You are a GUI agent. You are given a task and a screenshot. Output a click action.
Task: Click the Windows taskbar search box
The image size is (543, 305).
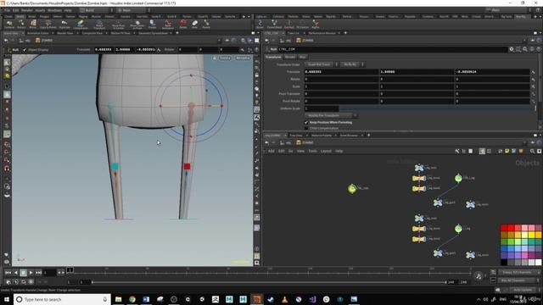click(62, 299)
